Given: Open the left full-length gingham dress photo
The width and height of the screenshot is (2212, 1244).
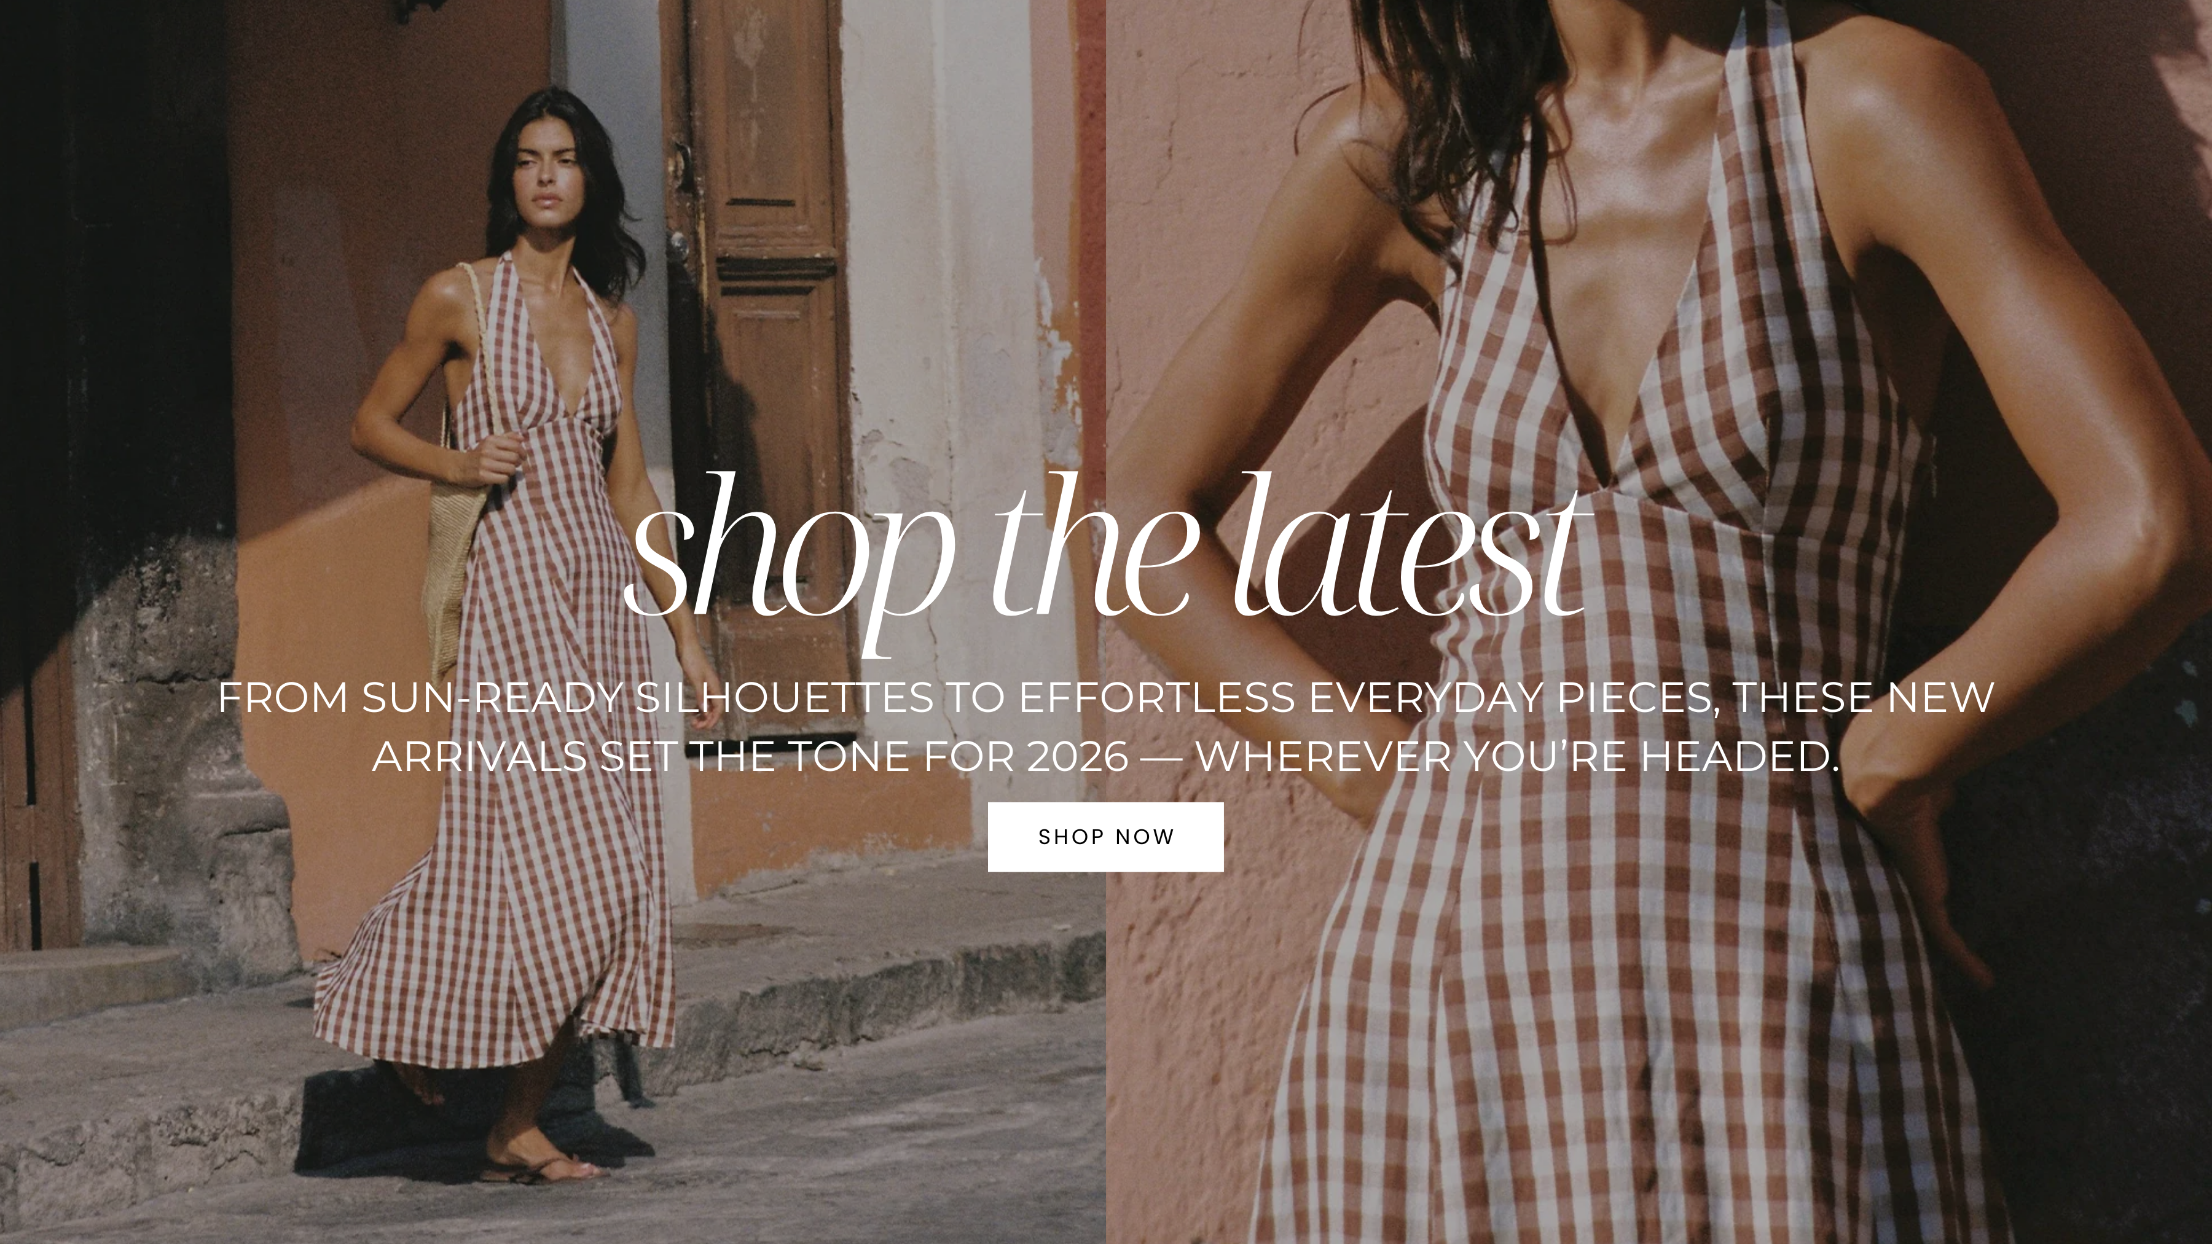Looking at the screenshot, I should (x=553, y=622).
